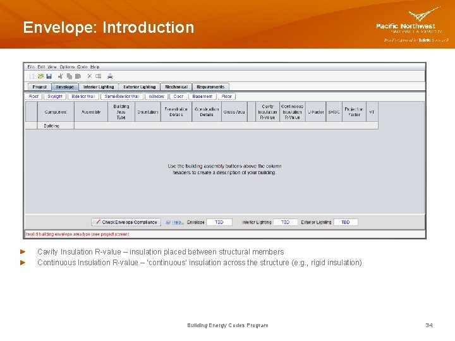Click the Assembly column header
The width and height of the screenshot is (455, 341).
click(x=91, y=112)
